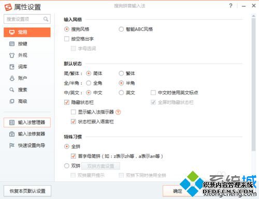Click the 确定 button
Screen dimensions: 259x199
(x=178, y=191)
